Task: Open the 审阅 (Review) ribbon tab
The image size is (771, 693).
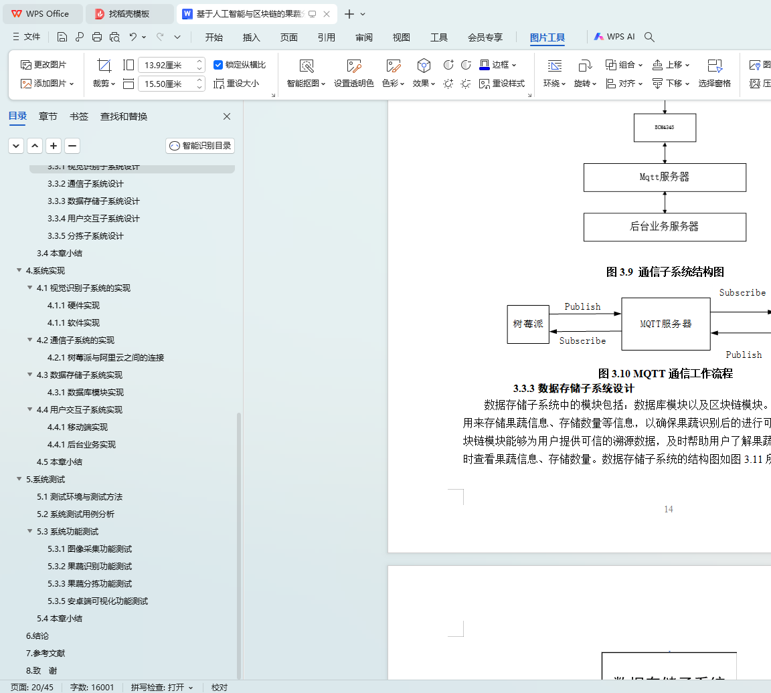Action: [364, 37]
